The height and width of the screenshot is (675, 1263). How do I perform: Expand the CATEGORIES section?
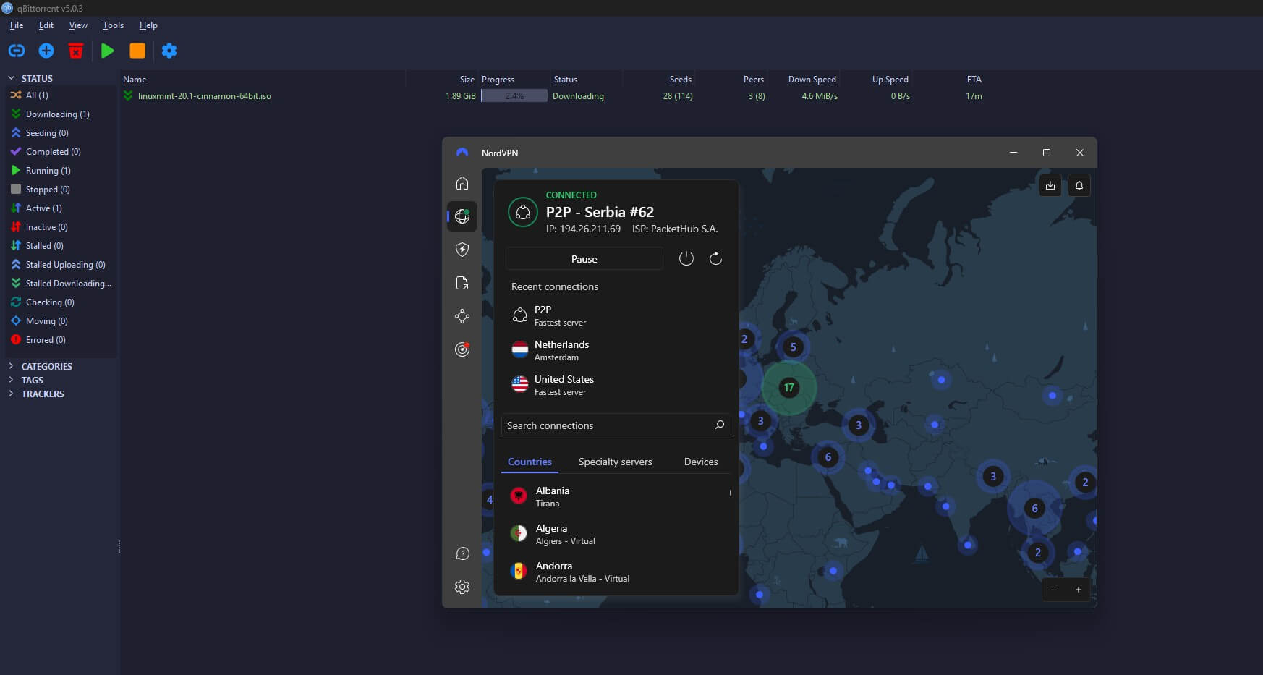11,366
